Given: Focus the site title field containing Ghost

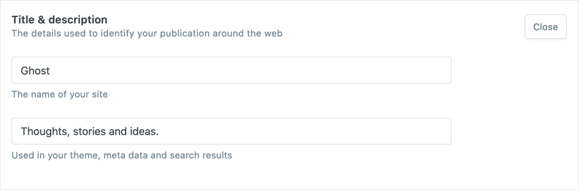Looking at the screenshot, I should click(231, 70).
